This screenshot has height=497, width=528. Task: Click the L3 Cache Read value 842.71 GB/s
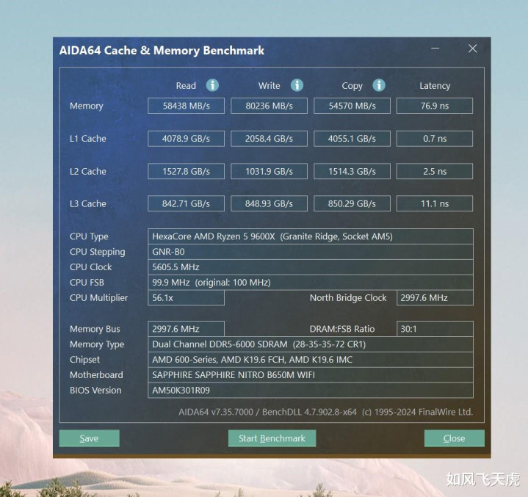tap(187, 203)
